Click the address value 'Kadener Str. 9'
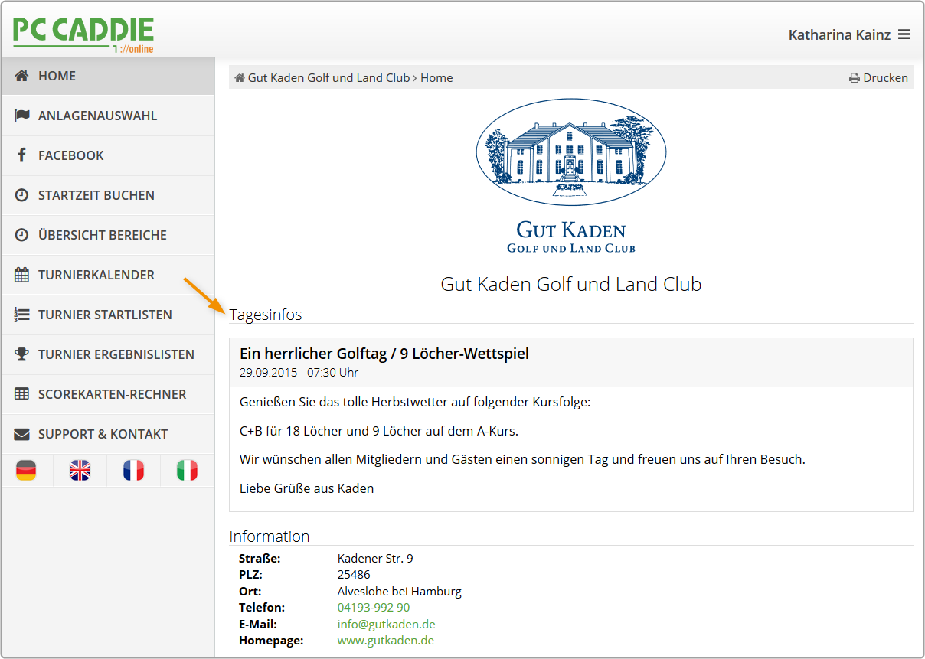 (x=375, y=559)
